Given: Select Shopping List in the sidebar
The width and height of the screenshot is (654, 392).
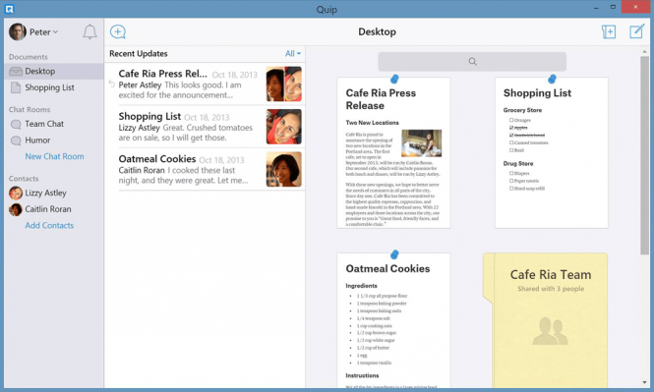Looking at the screenshot, I should [54, 87].
